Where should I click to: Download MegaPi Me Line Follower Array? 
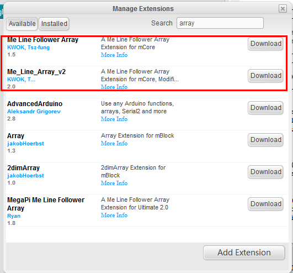pos(265,204)
